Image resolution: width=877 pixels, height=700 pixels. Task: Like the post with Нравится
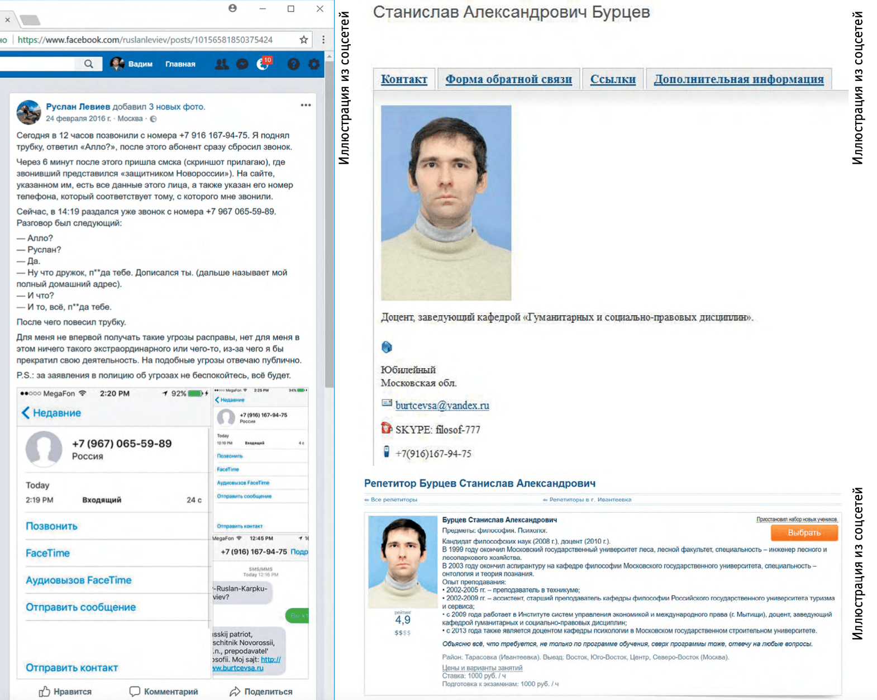click(65, 692)
